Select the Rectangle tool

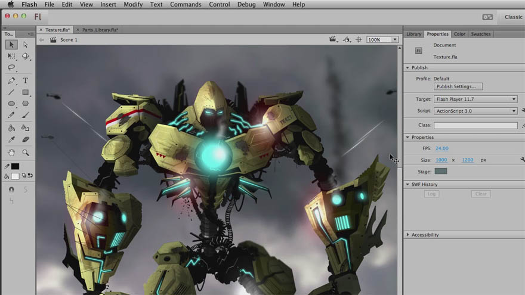click(26, 92)
